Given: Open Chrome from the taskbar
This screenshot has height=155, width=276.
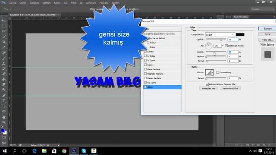Looking at the screenshot, I should pyautogui.click(x=64, y=151).
